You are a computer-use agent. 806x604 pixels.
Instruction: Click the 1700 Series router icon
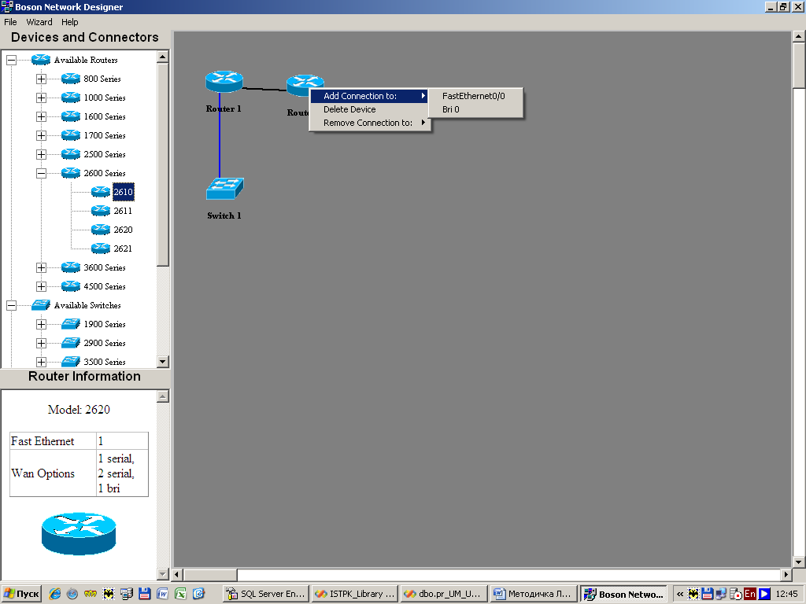pos(71,135)
